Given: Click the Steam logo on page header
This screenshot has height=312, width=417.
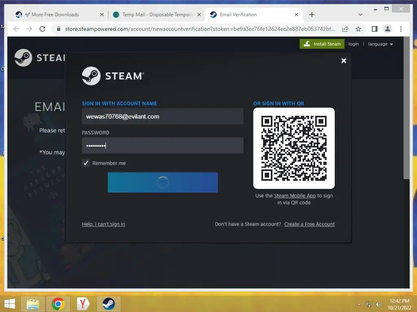Looking at the screenshot, I should point(40,58).
